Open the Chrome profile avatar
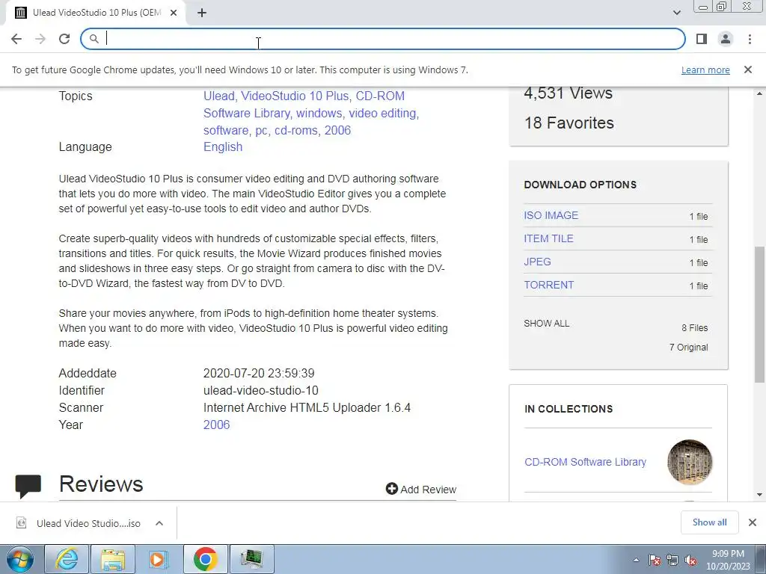The width and height of the screenshot is (766, 574). point(726,39)
